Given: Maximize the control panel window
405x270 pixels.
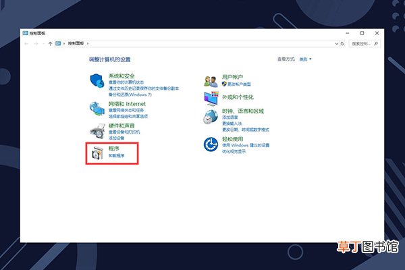Looking at the screenshot, I should tap(362, 33).
